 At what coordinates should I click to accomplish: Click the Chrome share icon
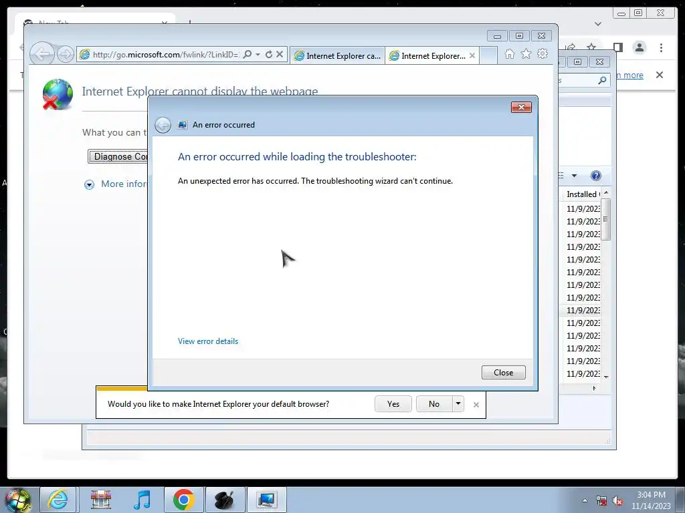pyautogui.click(x=570, y=47)
